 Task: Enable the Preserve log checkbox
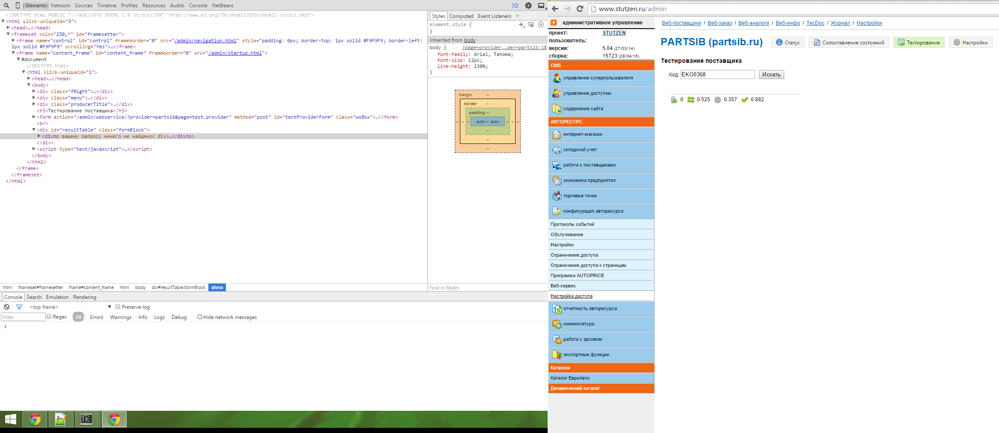tap(118, 307)
